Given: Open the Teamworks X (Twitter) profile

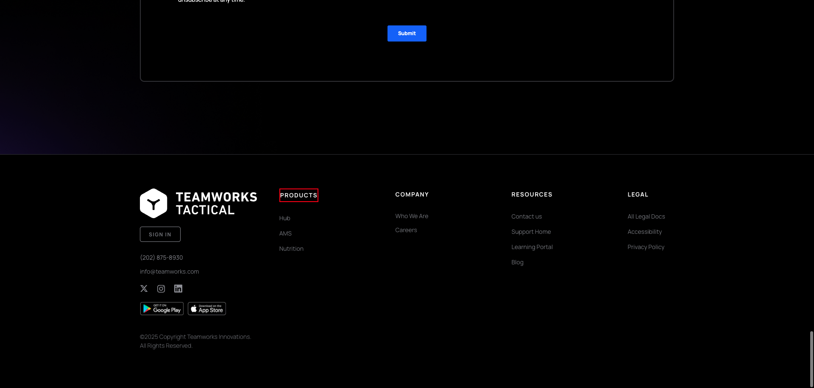Looking at the screenshot, I should (x=144, y=288).
